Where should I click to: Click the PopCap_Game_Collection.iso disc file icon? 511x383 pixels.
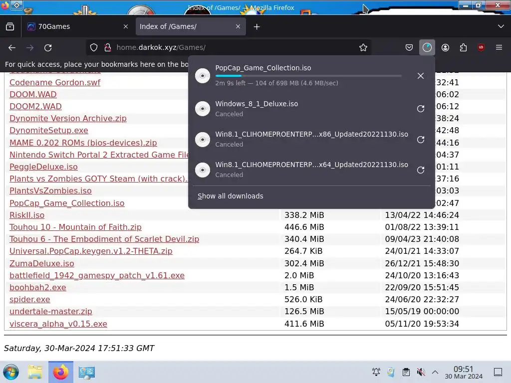(x=203, y=76)
